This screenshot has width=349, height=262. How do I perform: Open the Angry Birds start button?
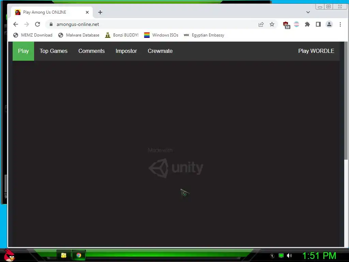pyautogui.click(x=9, y=255)
